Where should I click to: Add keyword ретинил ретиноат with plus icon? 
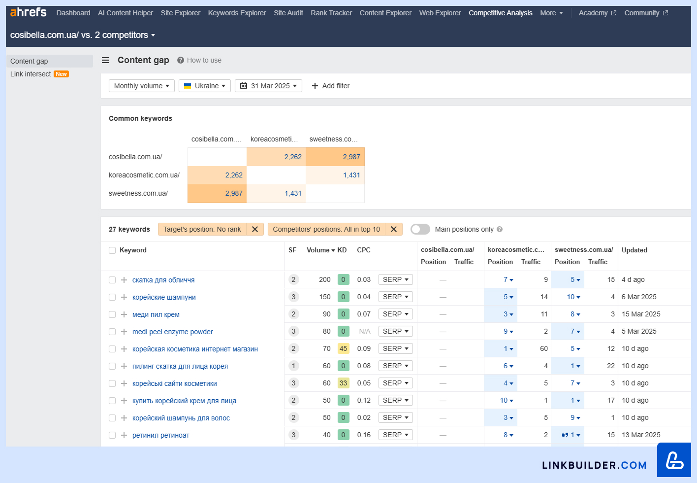124,435
